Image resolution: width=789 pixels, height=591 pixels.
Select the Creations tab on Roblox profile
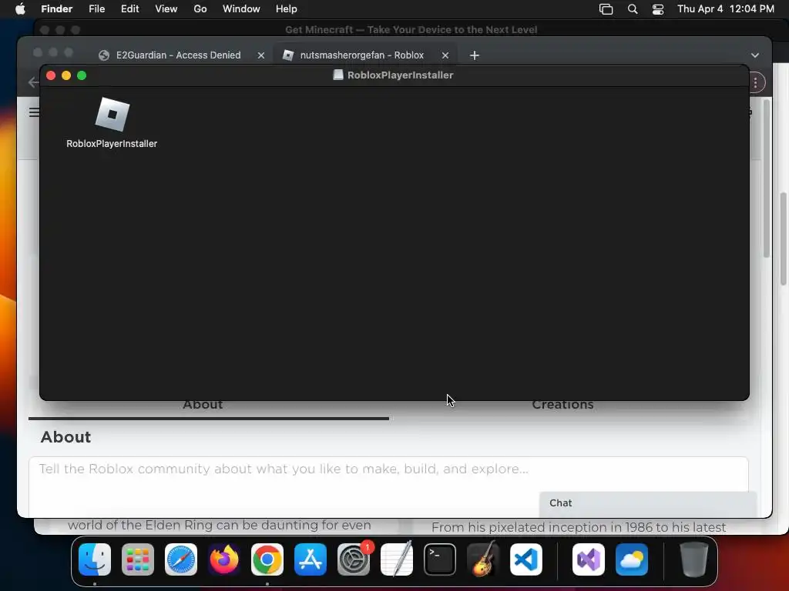[563, 405]
